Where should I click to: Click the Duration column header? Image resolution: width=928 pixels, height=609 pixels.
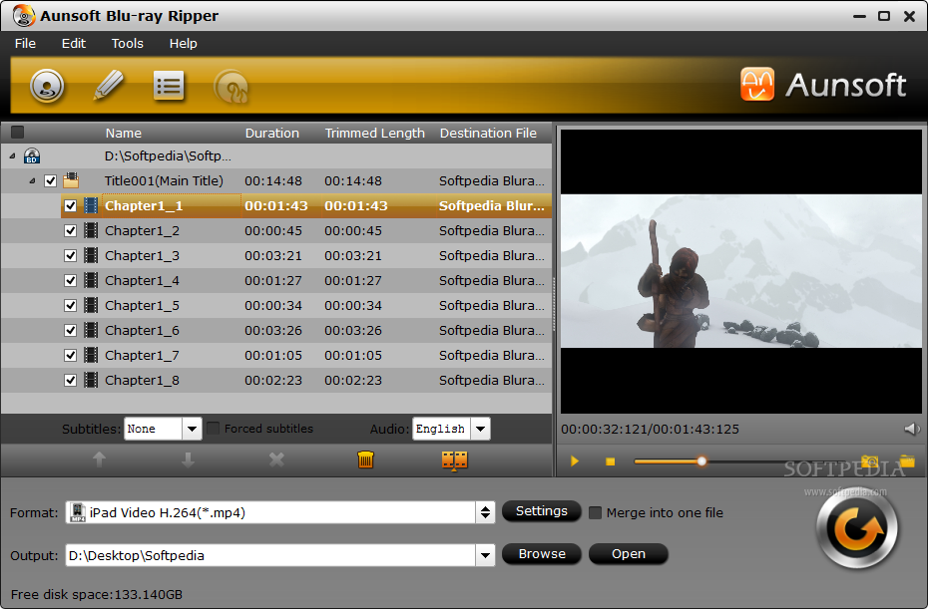coord(272,133)
